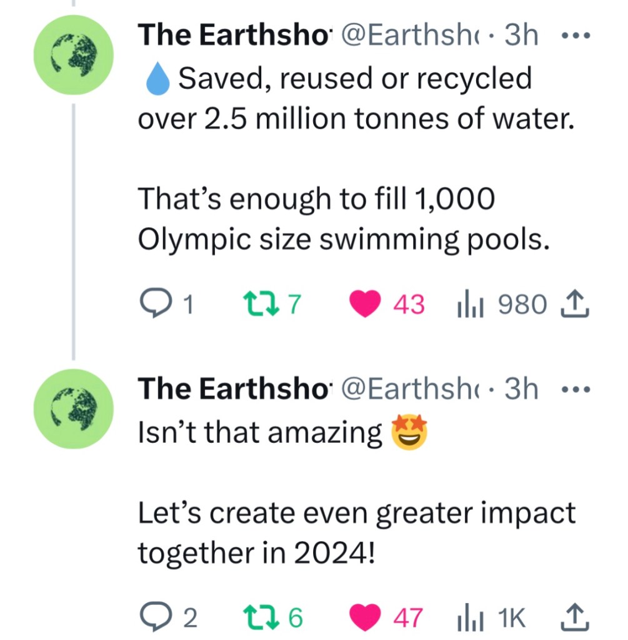Open Earthshot profile avatar on second tweet
628x640 pixels.
(x=74, y=409)
